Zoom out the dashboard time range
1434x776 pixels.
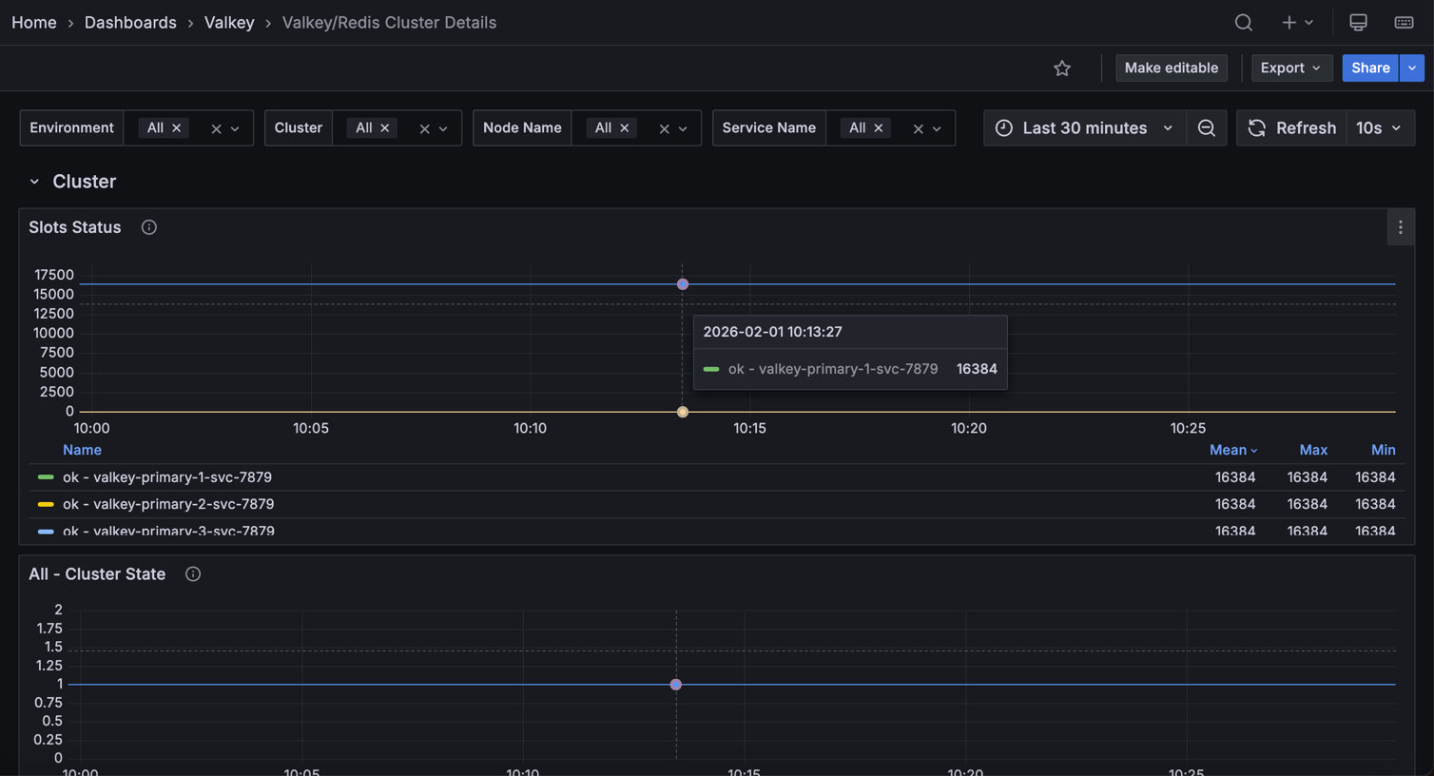click(1206, 127)
